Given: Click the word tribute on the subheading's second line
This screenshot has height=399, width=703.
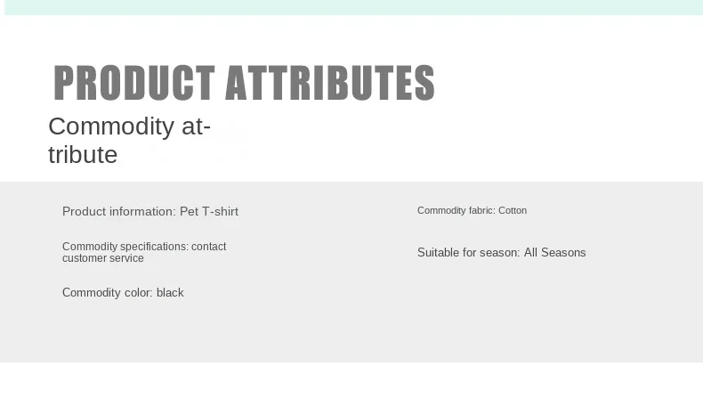Looking at the screenshot, I should coord(83,155).
